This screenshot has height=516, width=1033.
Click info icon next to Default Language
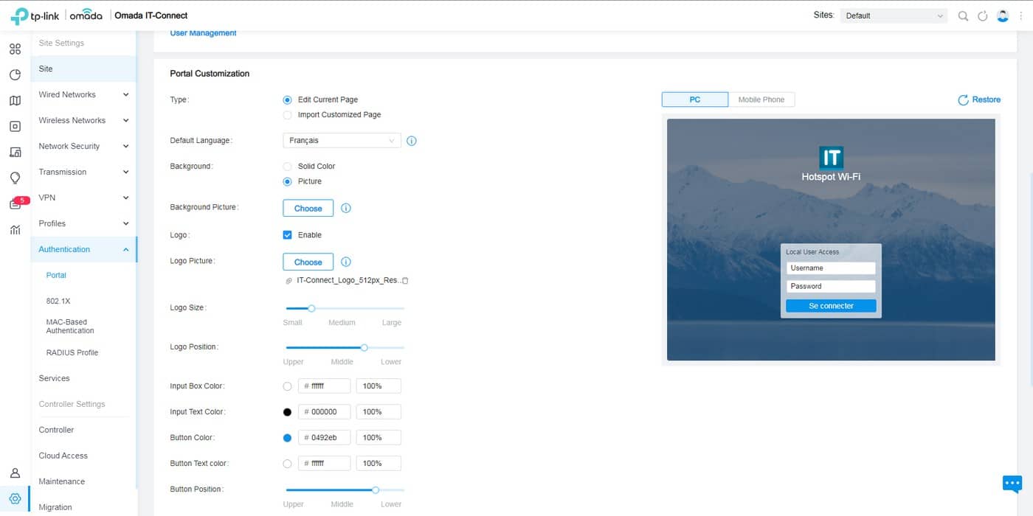click(412, 140)
